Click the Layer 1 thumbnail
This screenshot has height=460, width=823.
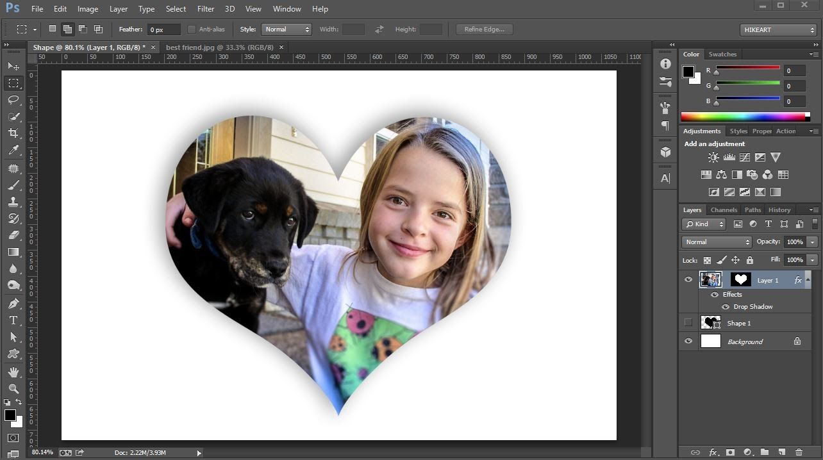[711, 279]
